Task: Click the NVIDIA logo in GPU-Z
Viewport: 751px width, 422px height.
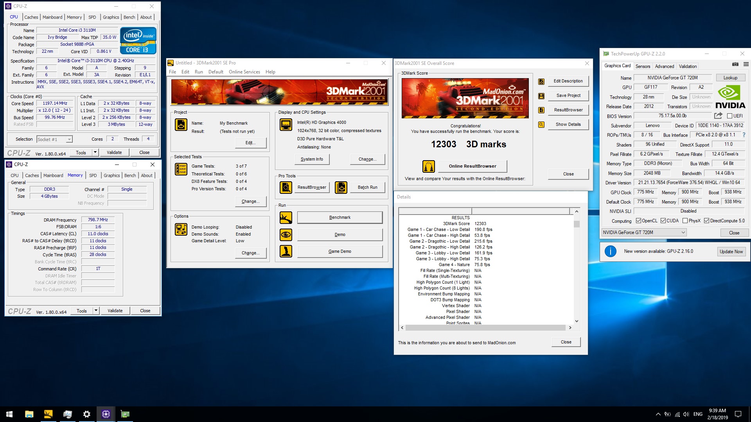Action: (730, 97)
